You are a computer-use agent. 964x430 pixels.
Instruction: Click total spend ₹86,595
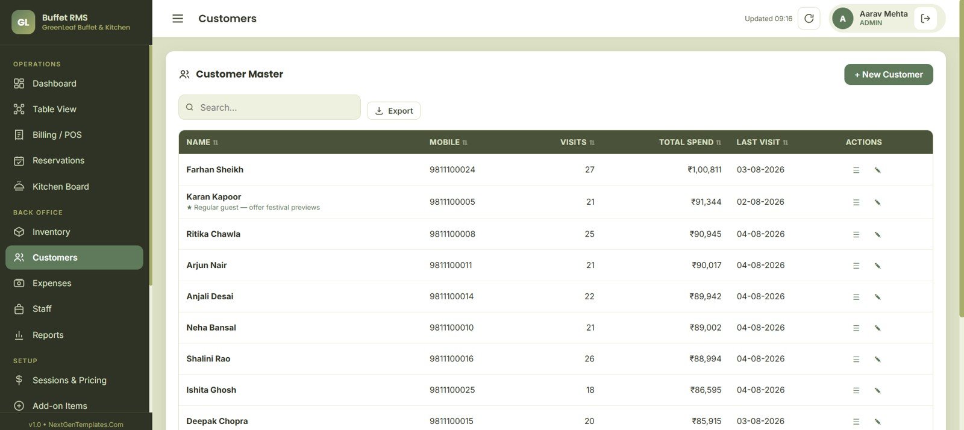tap(706, 390)
